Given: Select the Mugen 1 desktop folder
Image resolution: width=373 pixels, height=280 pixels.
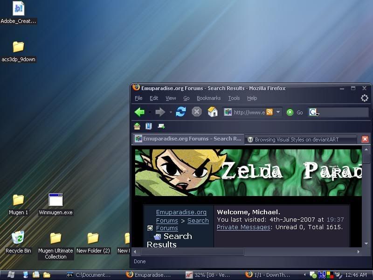Looking at the screenshot, I should (x=18, y=205).
